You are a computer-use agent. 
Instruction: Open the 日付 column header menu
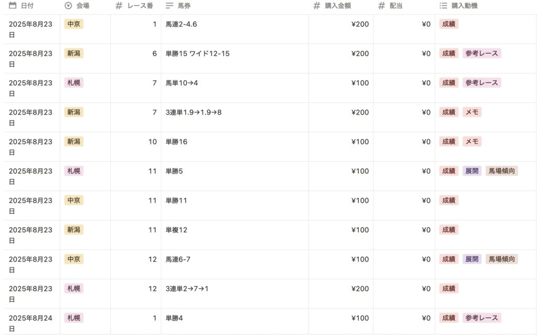[27, 6]
